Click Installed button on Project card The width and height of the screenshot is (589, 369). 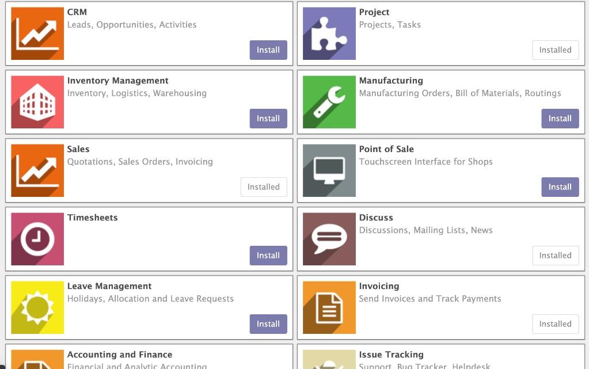pos(555,50)
